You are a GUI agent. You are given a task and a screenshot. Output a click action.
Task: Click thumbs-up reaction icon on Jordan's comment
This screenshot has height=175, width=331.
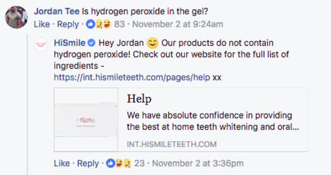(90, 24)
